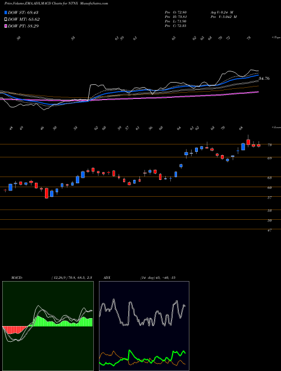Screen dimensions: 281x371
Task: Click the blue DOW ST legend swatch
Action: tap(6, 12)
